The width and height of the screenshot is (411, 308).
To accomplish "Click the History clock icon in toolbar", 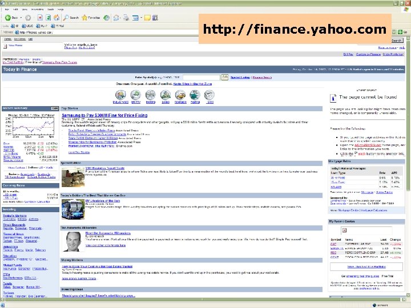I will (106, 18).
